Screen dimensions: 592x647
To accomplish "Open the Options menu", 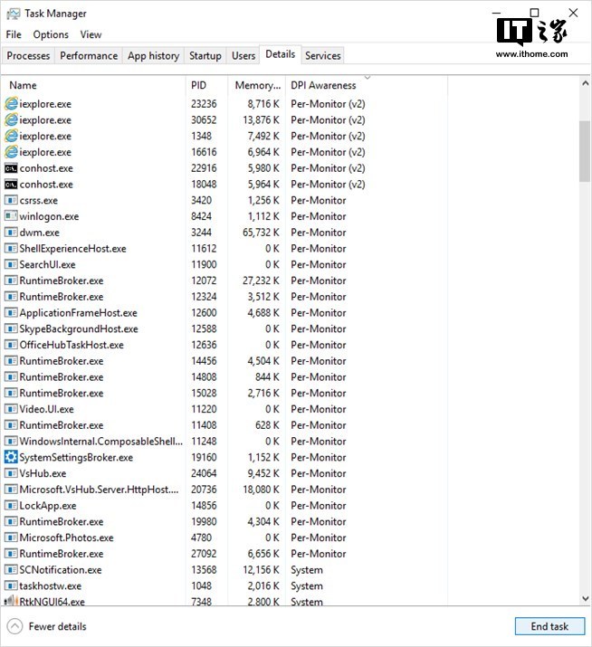I will coord(51,34).
